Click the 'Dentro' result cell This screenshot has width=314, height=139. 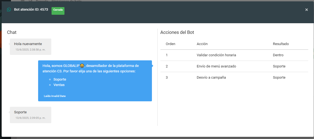pos(278,55)
